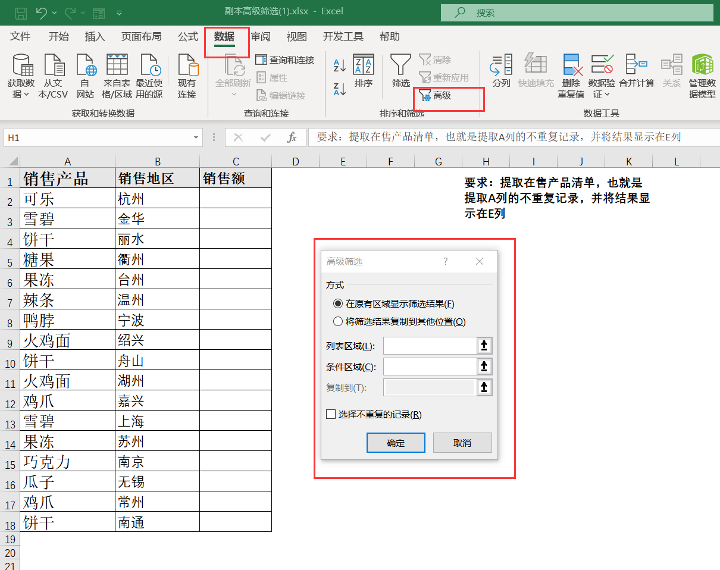Click the Redo arrow icon
The height and width of the screenshot is (570, 720).
click(x=70, y=12)
